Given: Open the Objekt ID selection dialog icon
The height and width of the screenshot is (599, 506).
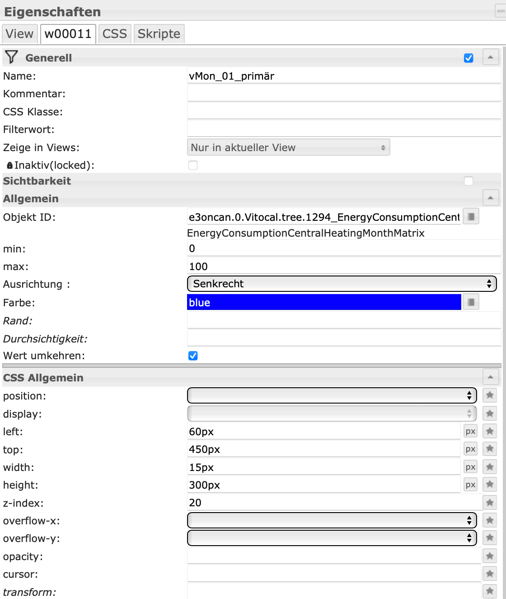Looking at the screenshot, I should (471, 217).
